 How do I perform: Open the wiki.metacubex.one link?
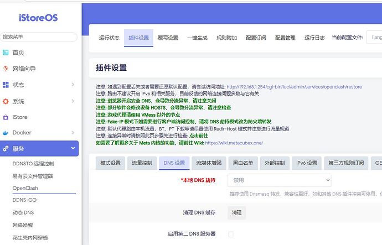pos(234,142)
